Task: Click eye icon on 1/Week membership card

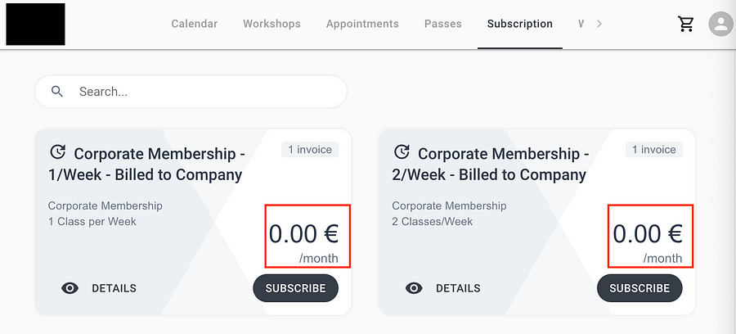Action: pyautogui.click(x=70, y=288)
